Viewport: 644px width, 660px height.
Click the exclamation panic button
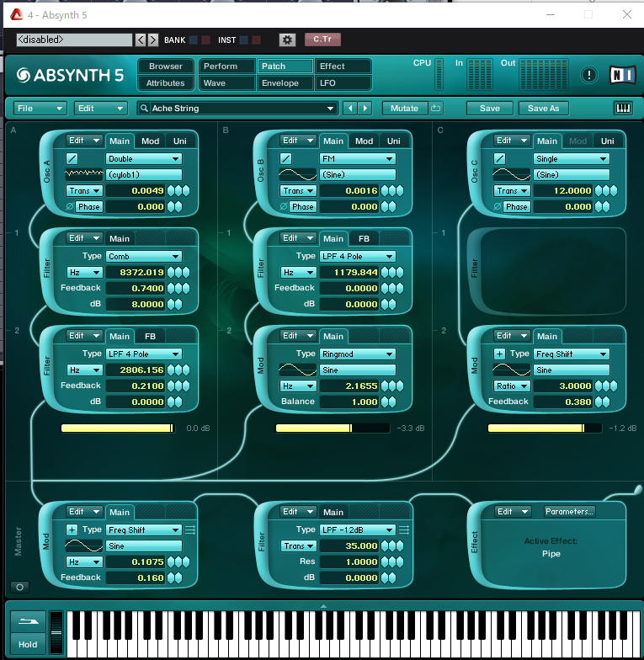click(x=589, y=76)
